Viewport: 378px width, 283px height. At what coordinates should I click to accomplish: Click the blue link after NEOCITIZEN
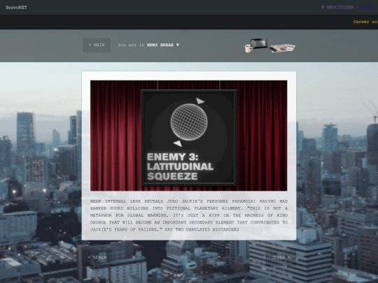pyautogui.click(x=367, y=8)
